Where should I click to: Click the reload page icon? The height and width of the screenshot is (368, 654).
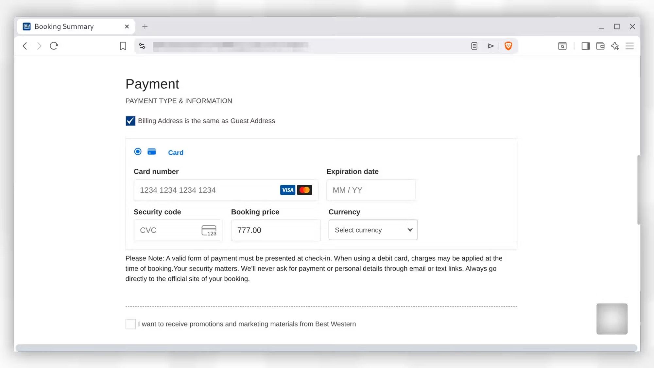point(54,46)
